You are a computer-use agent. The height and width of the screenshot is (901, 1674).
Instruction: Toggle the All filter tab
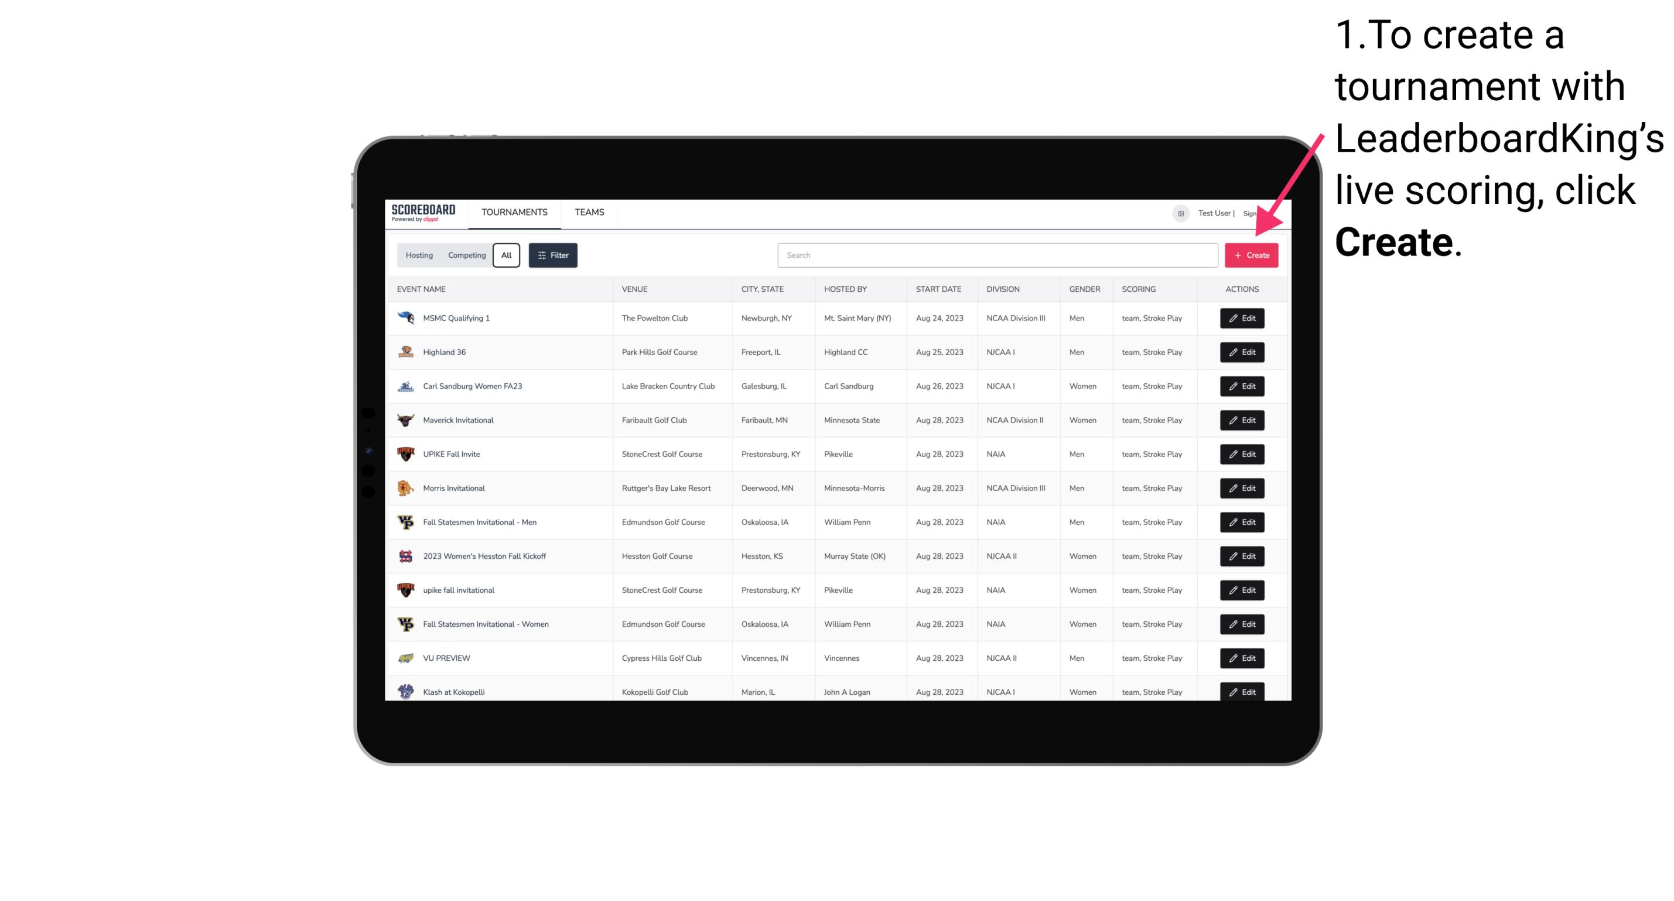505,255
